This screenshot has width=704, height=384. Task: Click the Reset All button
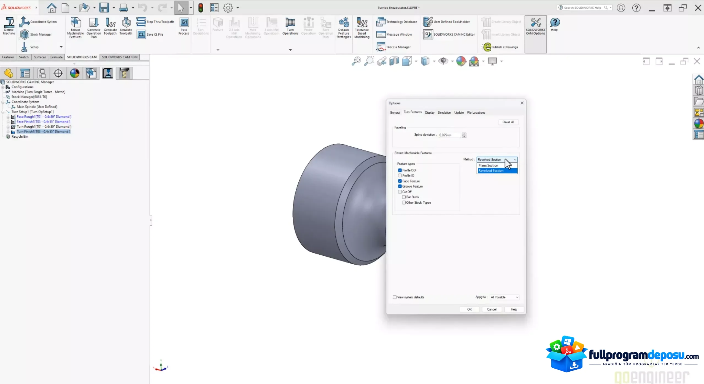(x=508, y=122)
